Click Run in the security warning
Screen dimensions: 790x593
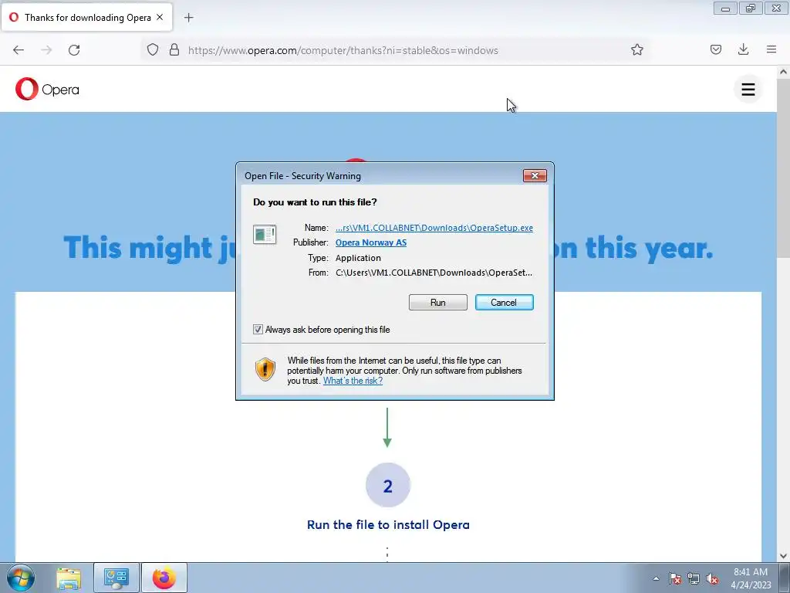[x=438, y=302]
